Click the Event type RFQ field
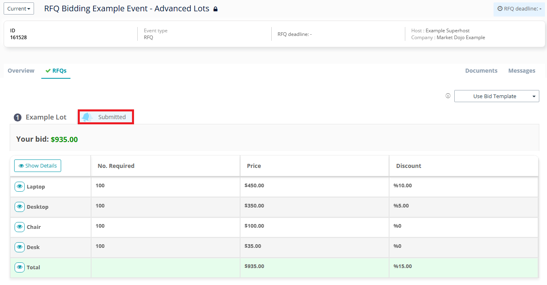 coord(155,34)
